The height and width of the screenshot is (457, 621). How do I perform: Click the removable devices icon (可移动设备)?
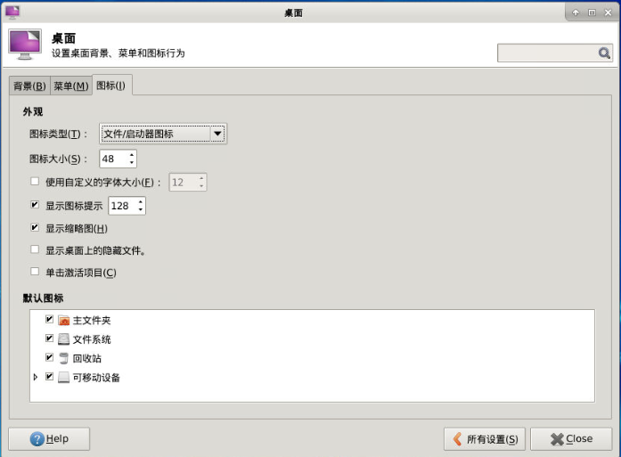(63, 378)
